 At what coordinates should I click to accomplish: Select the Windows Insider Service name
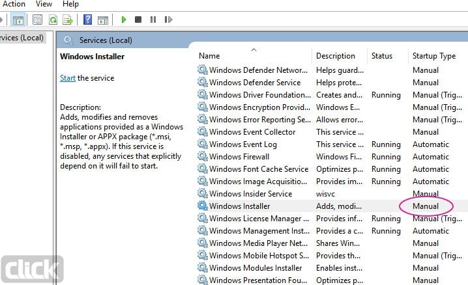[250, 194]
